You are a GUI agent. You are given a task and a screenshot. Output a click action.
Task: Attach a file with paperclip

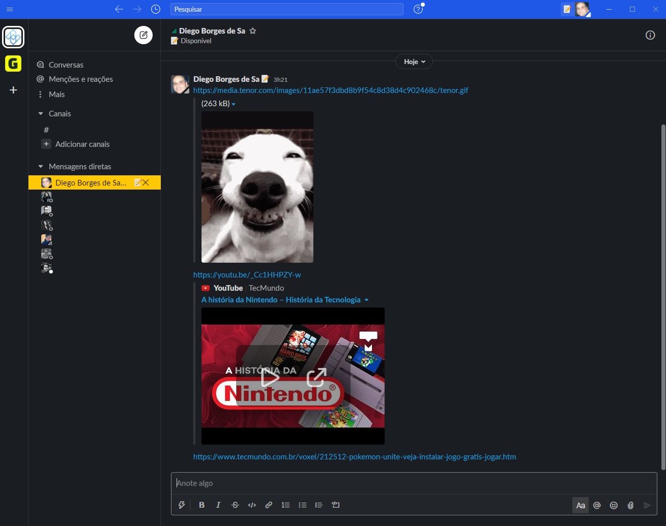[630, 505]
